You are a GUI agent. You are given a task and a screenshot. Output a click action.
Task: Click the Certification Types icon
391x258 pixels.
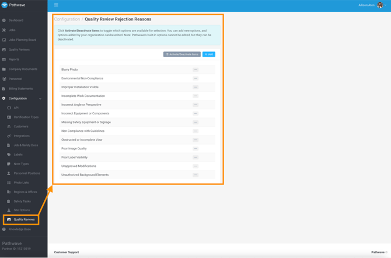9,117
